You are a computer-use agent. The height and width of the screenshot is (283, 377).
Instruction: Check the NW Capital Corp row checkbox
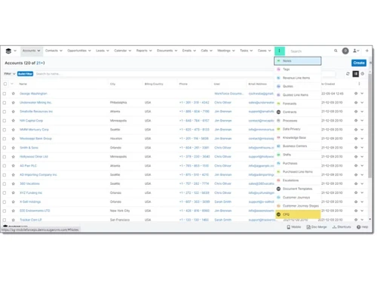click(x=5, y=121)
